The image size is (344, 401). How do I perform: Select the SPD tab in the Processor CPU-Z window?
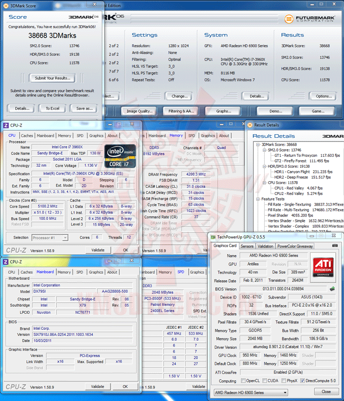click(x=80, y=136)
